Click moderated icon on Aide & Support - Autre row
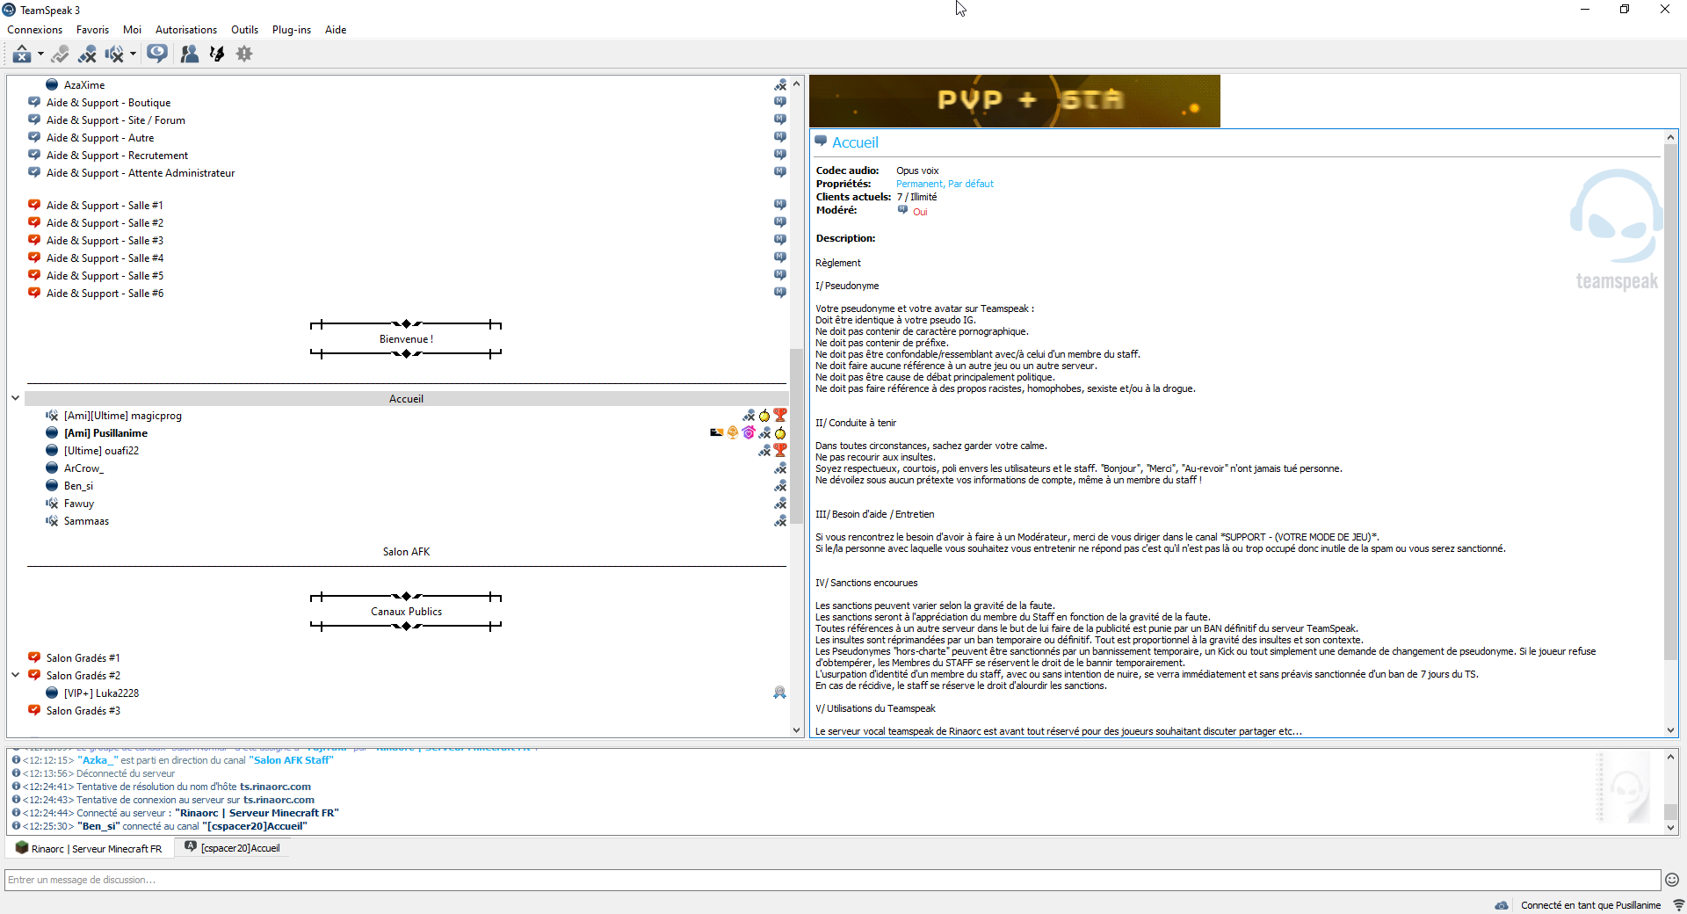This screenshot has width=1687, height=914. pyautogui.click(x=779, y=137)
